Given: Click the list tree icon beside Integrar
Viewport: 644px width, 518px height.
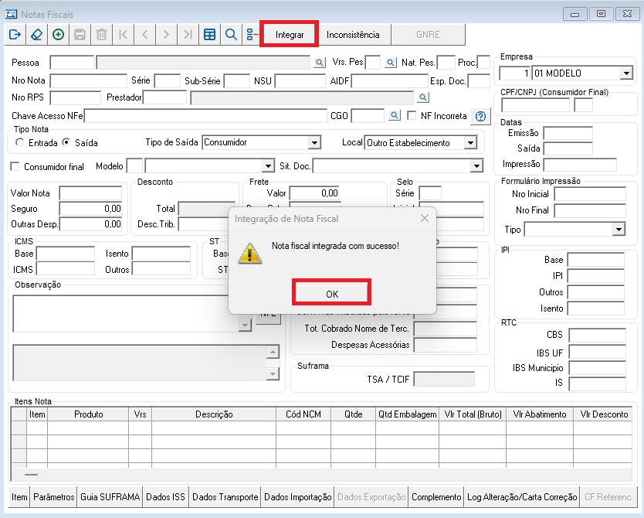Looking at the screenshot, I should (252, 35).
